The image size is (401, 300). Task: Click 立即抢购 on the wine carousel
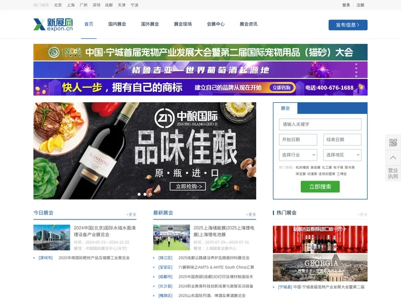point(188,187)
